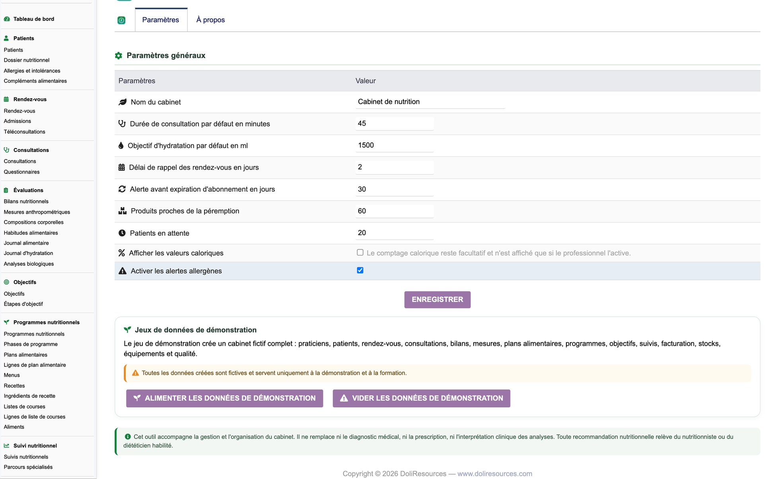Click the gear icon beside Paramètres généraux

pyautogui.click(x=119, y=56)
